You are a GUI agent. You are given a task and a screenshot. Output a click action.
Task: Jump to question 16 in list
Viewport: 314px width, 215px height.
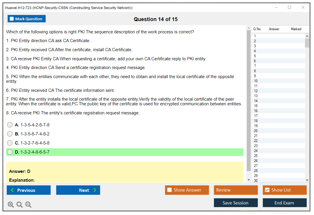click(256, 111)
